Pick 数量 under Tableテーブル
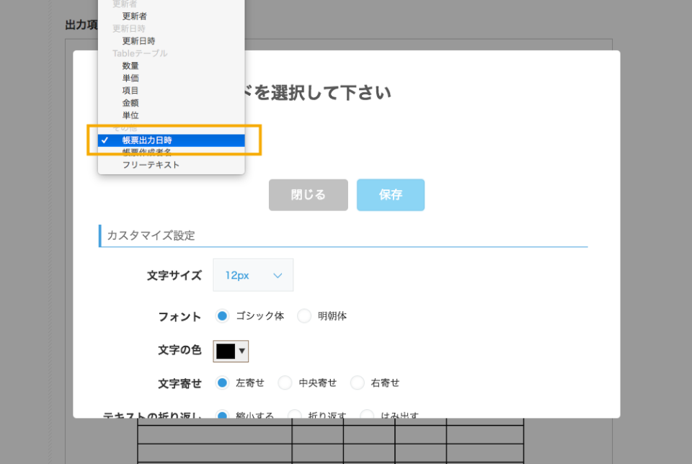The height and width of the screenshot is (464, 692). (x=130, y=66)
